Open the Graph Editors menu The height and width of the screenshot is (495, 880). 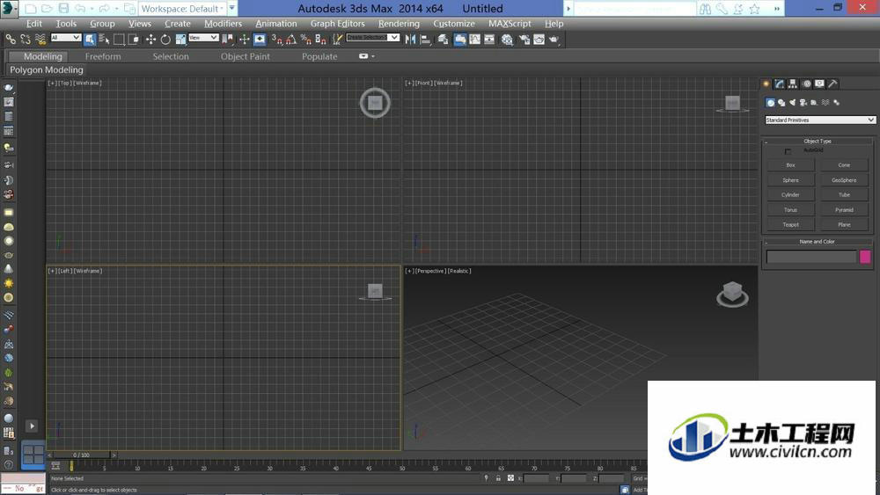pos(337,24)
